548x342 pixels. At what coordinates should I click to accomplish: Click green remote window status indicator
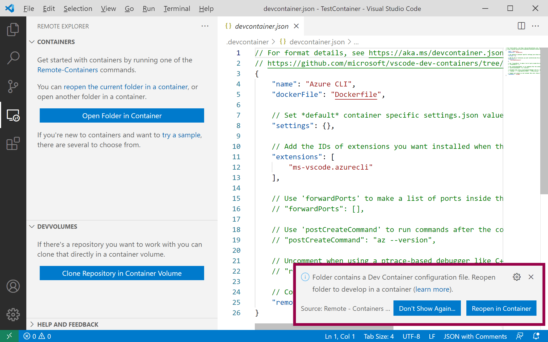point(9,336)
